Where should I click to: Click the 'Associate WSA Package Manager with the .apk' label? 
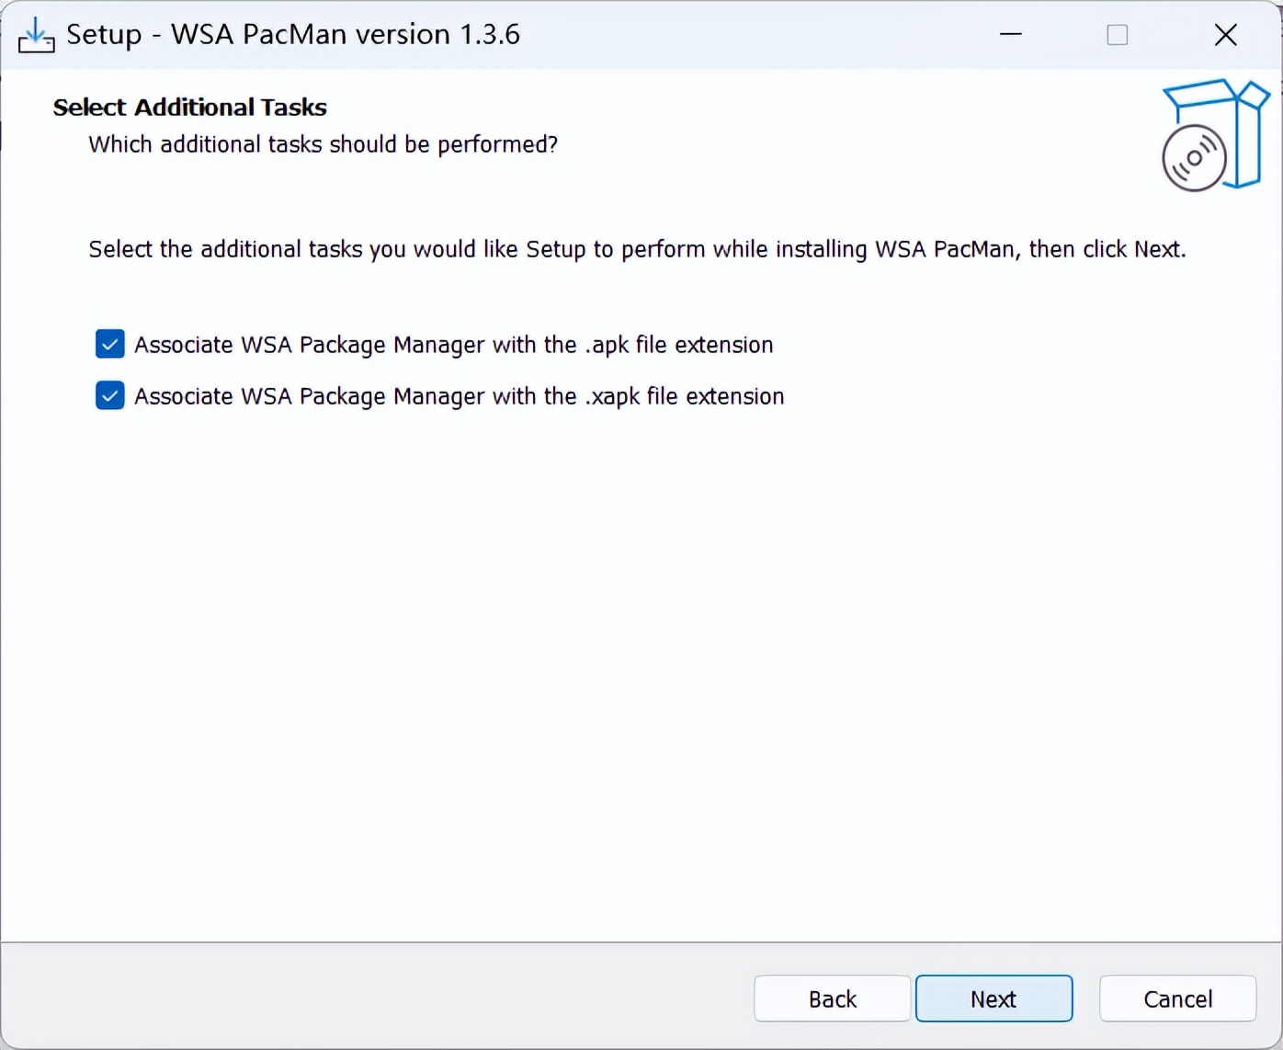(x=454, y=345)
